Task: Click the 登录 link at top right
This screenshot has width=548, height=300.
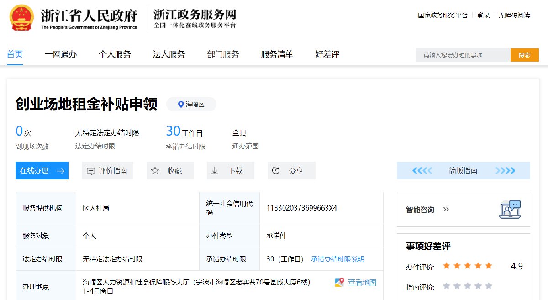Action: [483, 16]
